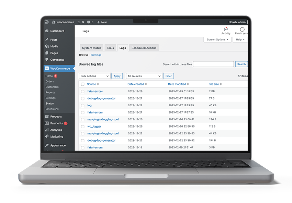The height and width of the screenshot is (203, 292).
Task: Expand the All sources dropdown
Action: click(144, 76)
